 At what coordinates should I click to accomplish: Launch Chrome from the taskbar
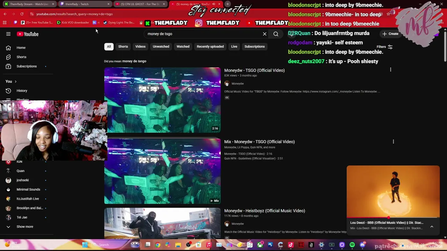[x=157, y=245]
